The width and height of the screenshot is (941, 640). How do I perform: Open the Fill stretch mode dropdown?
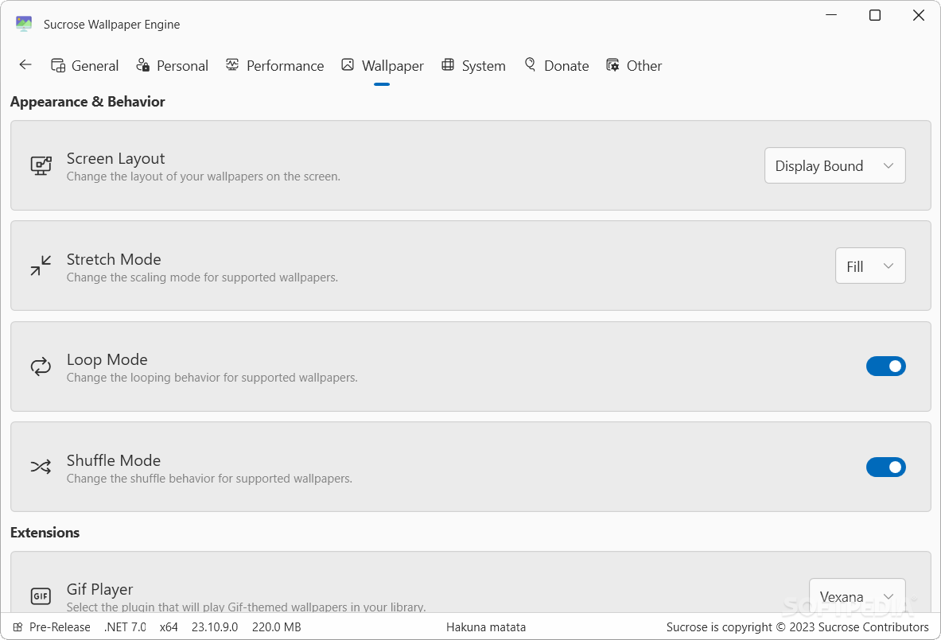[870, 266]
